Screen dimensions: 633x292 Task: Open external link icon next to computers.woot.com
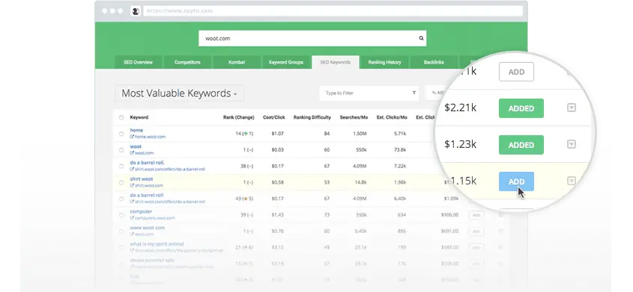coord(132,218)
